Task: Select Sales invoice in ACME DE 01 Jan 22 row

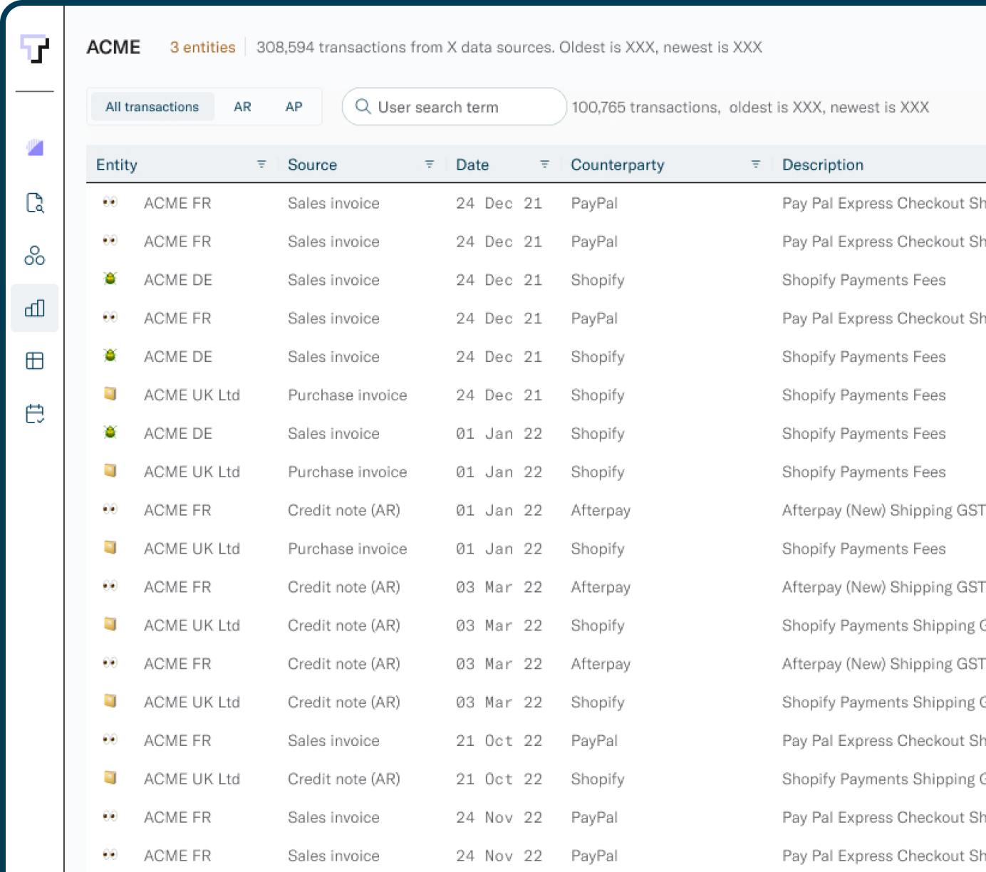Action: (x=333, y=433)
